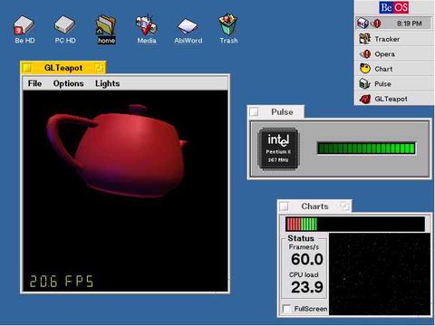Open the Options menu in GLTeapot
This screenshot has width=435, height=326.
(x=68, y=83)
